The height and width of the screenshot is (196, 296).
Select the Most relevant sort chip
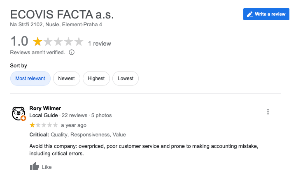click(x=30, y=78)
